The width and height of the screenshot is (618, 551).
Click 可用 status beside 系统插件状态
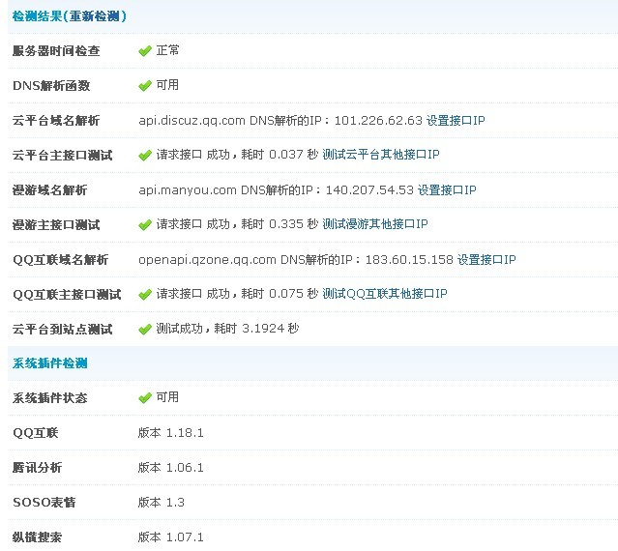pos(167,397)
